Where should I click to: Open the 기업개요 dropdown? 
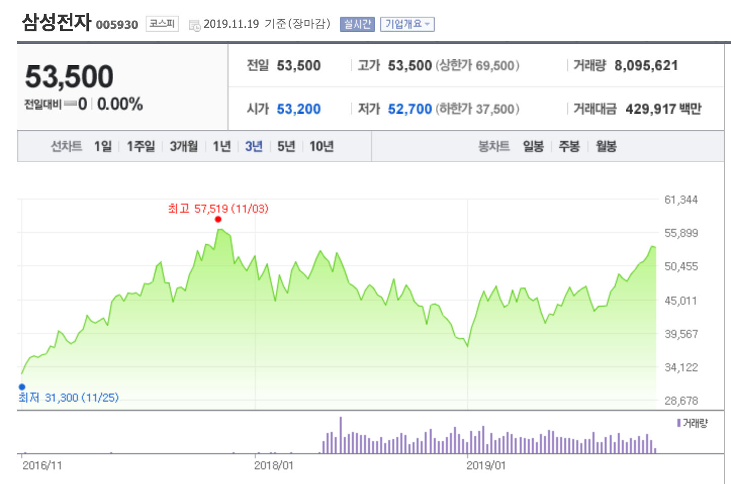pyautogui.click(x=407, y=24)
